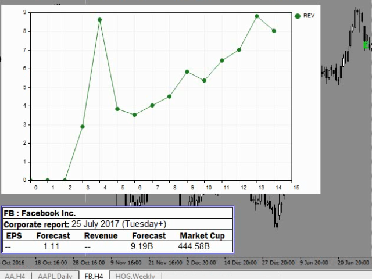Click the '20 Jan 20:00' time axis label

(353, 263)
